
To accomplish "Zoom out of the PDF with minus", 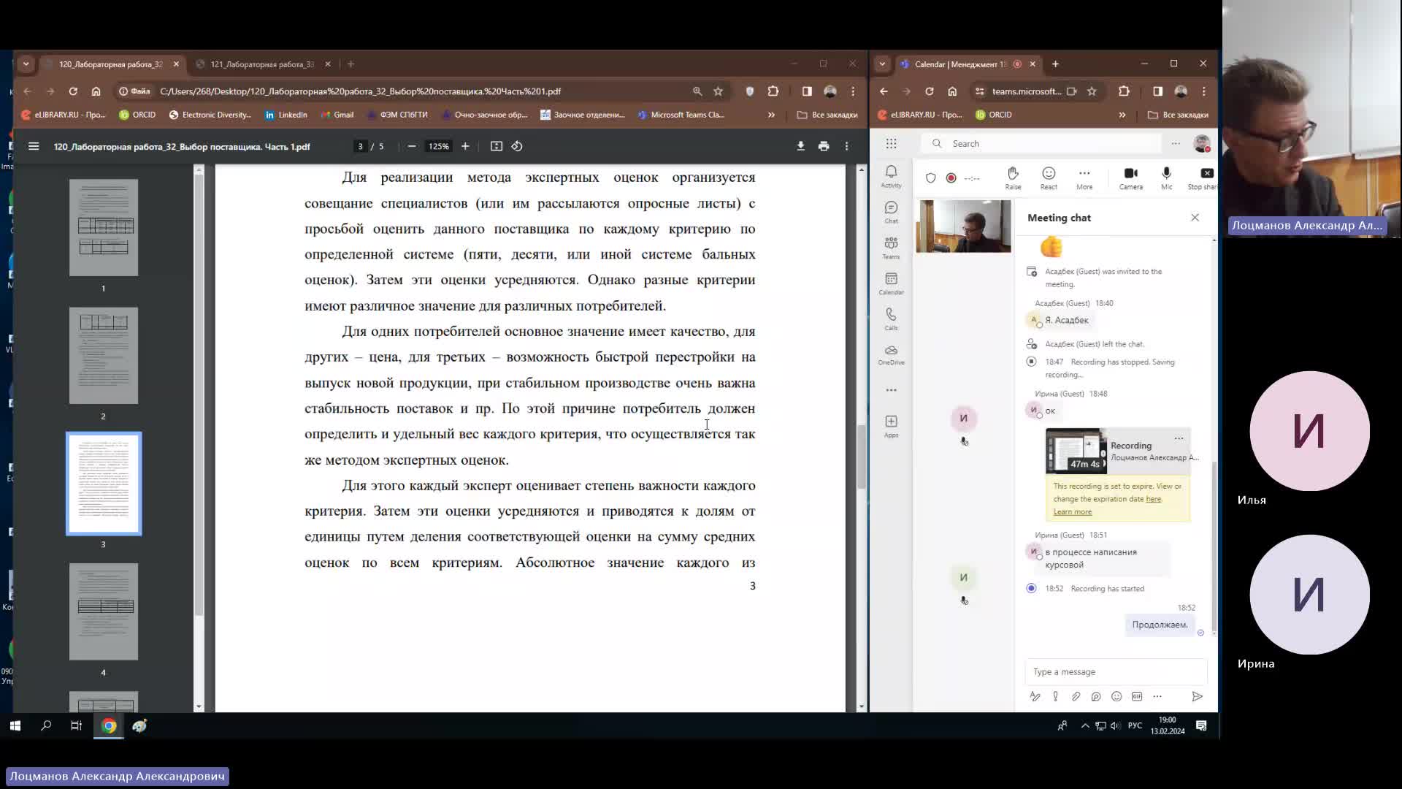I will (x=412, y=146).
